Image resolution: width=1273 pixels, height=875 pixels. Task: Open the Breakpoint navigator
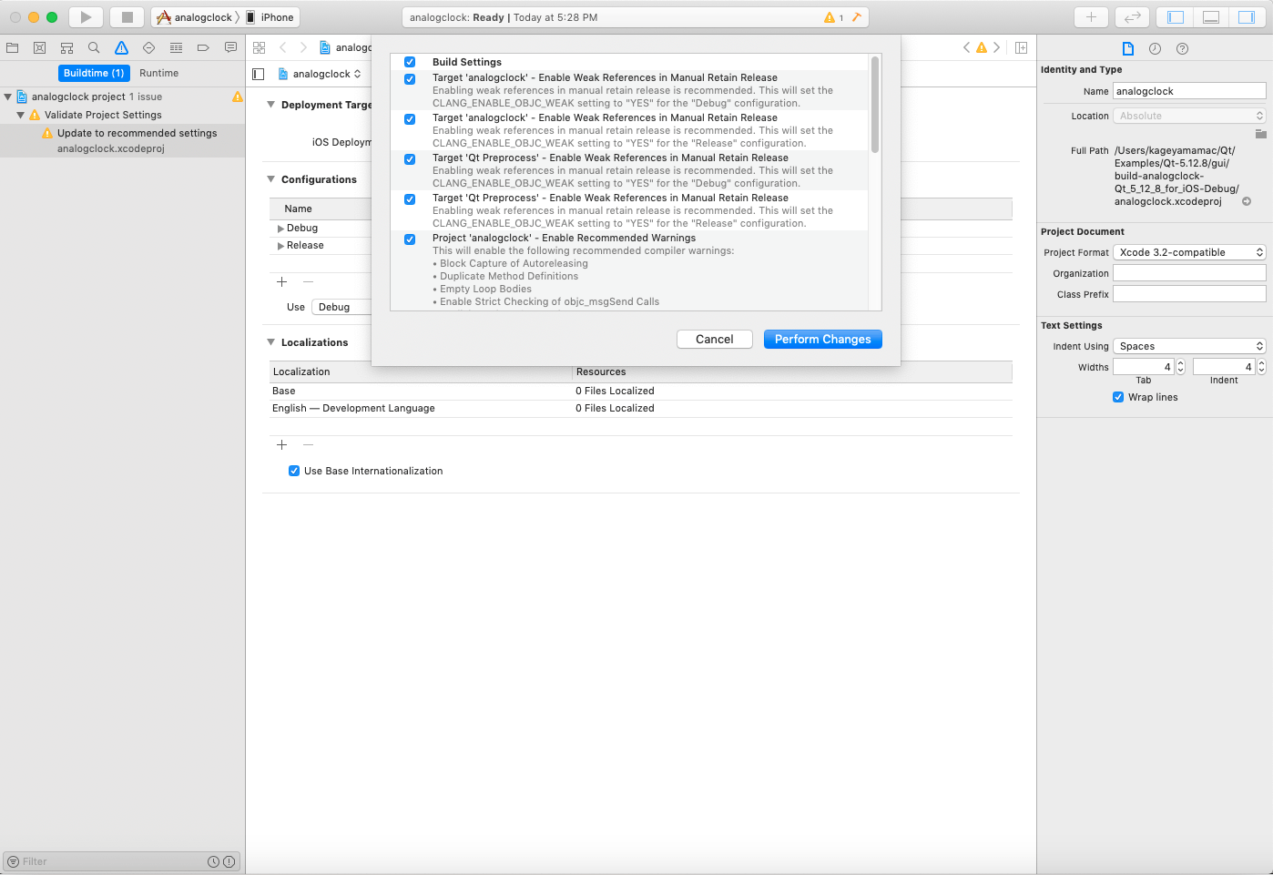pos(203,47)
